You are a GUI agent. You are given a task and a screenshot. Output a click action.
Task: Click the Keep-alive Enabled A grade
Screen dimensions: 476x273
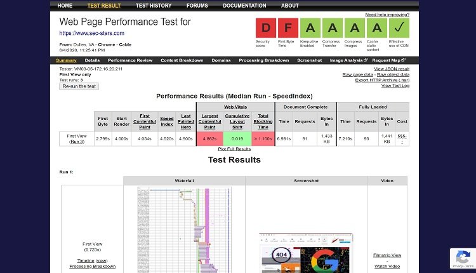(x=310, y=28)
